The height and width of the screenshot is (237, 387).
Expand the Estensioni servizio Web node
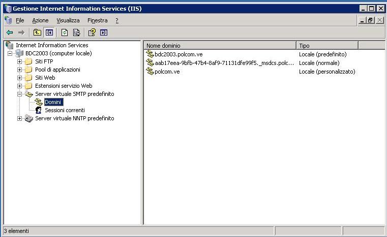[19, 86]
